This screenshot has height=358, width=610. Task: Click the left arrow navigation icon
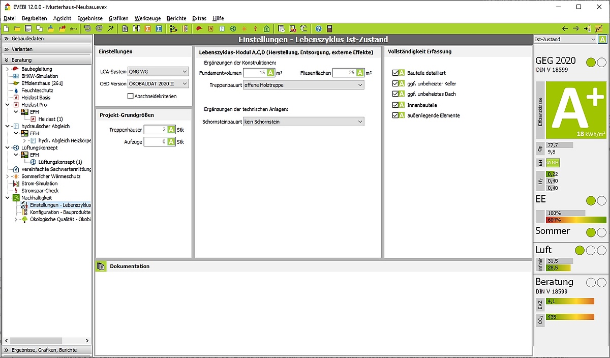click(565, 28)
